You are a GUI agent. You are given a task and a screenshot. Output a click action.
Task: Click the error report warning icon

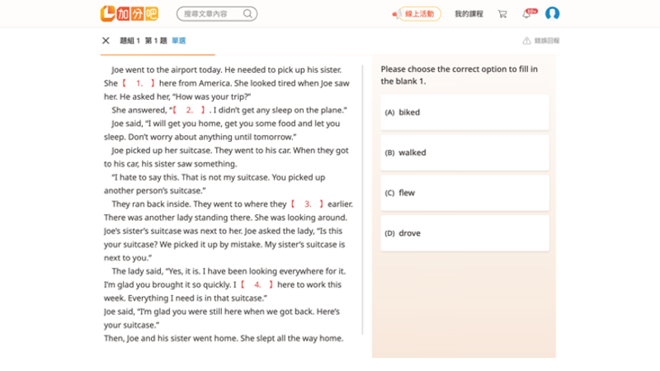point(526,40)
